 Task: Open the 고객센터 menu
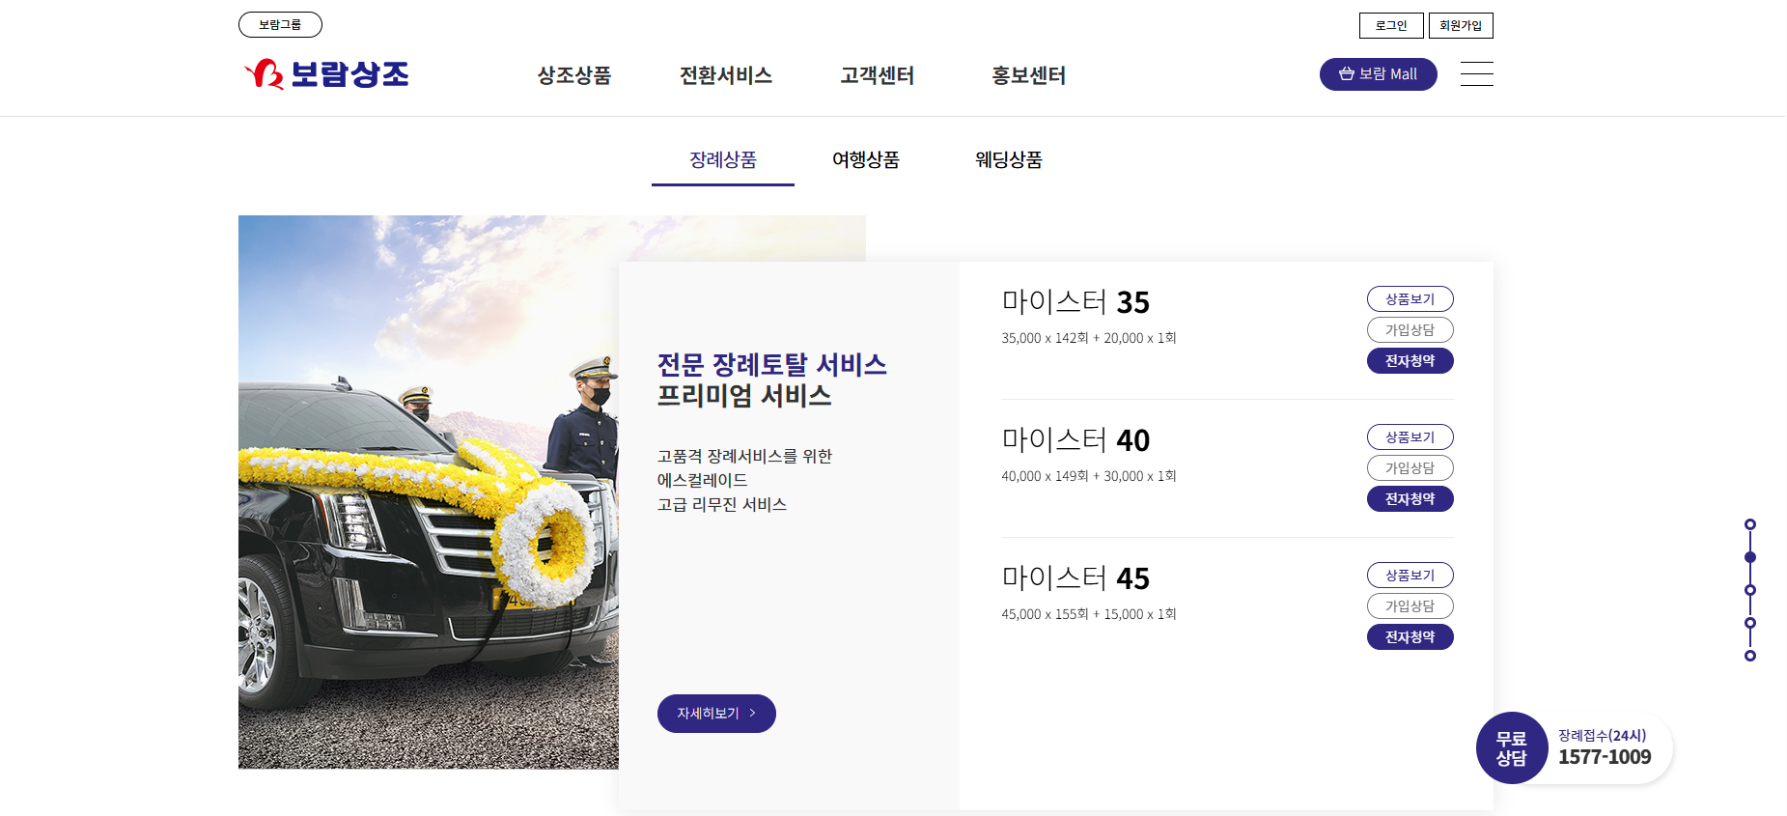coord(878,75)
